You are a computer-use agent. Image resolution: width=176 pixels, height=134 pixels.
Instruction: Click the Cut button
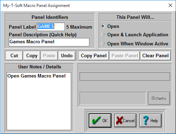[14, 56]
